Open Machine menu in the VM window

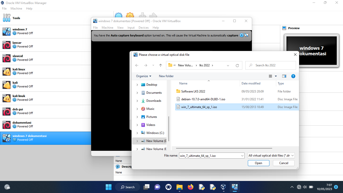coord(107,28)
